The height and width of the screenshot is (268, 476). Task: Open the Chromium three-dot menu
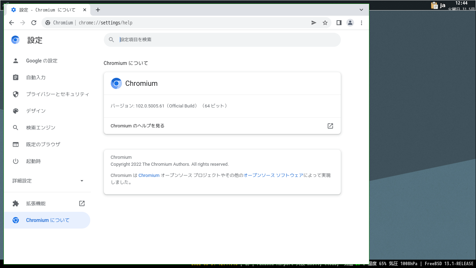pos(361,23)
